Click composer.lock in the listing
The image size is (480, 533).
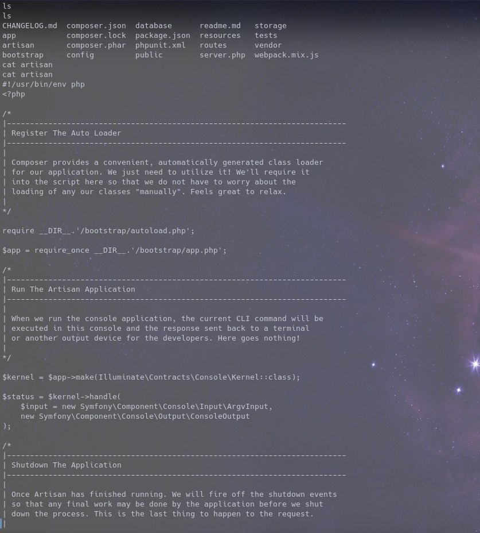pyautogui.click(x=96, y=36)
